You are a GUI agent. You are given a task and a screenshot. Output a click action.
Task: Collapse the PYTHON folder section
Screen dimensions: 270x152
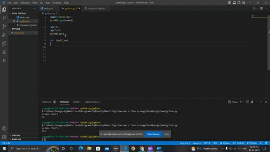pos(24,29)
